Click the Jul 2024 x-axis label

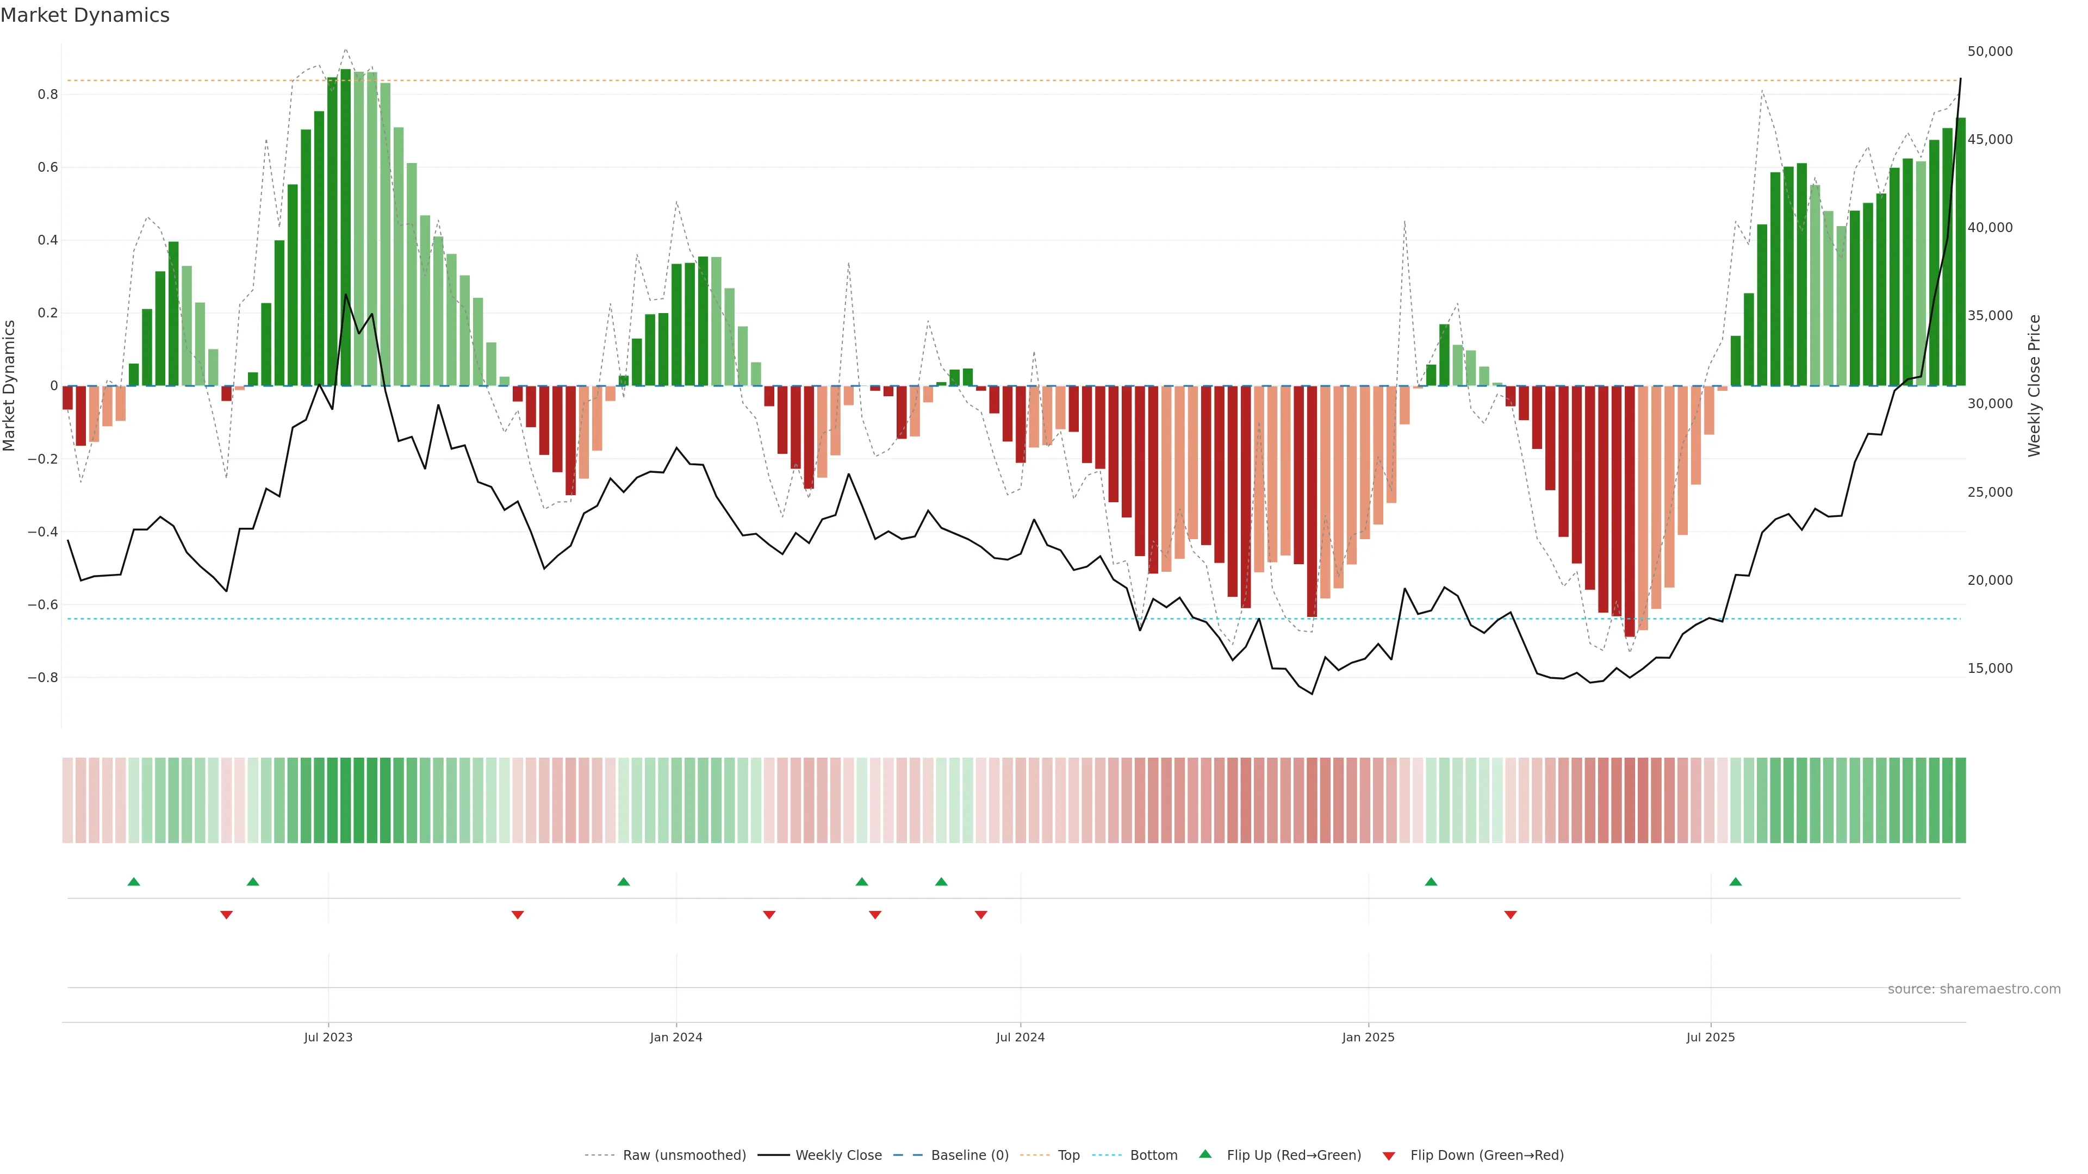(1020, 1037)
